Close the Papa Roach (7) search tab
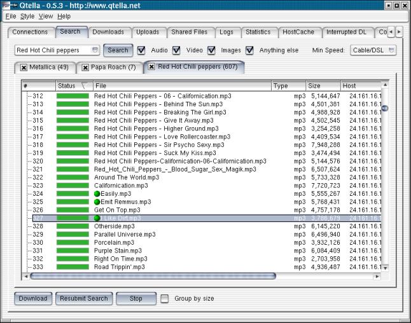Screen dimensions: 411x323 pos(85,67)
